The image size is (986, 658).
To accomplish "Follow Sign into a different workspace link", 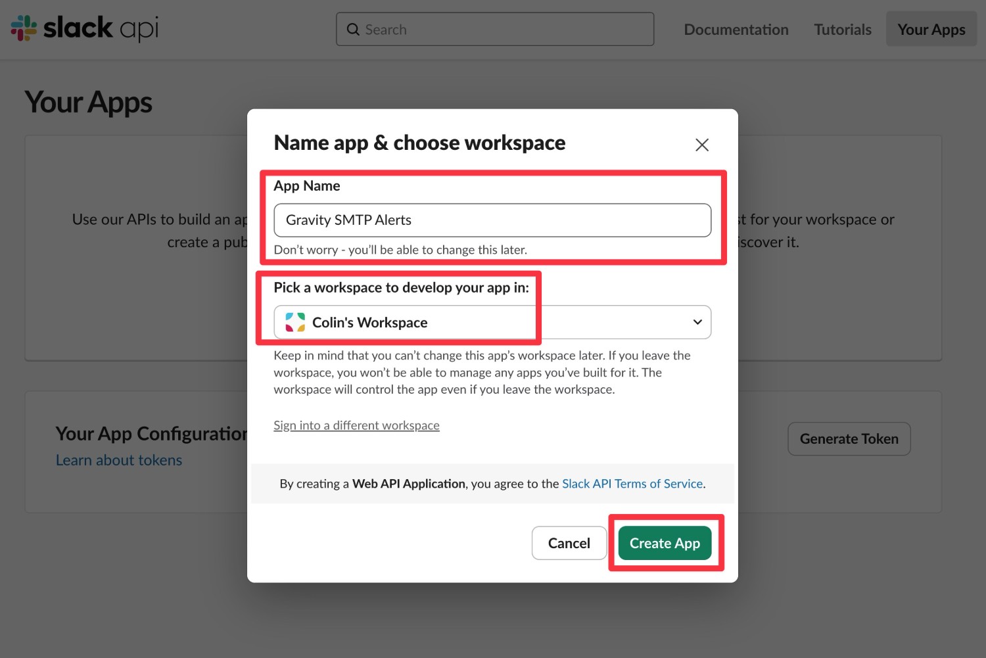I will 356,425.
